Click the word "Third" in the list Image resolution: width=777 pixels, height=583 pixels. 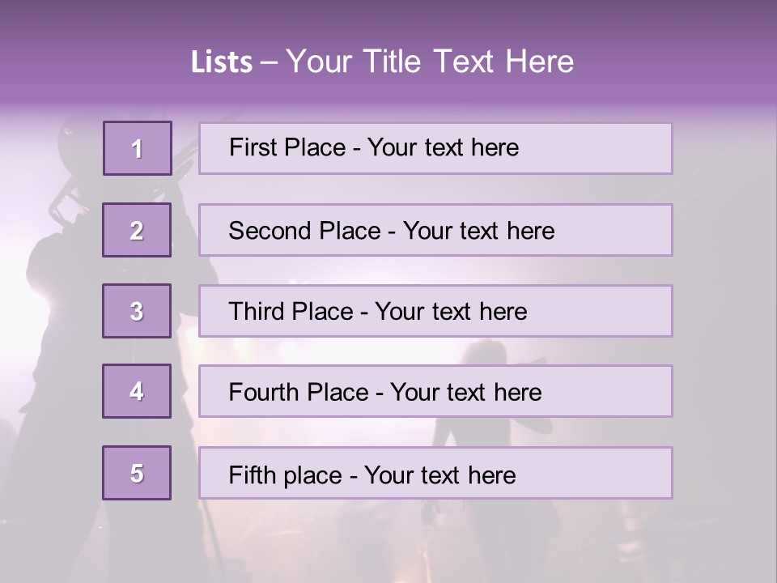point(258,312)
